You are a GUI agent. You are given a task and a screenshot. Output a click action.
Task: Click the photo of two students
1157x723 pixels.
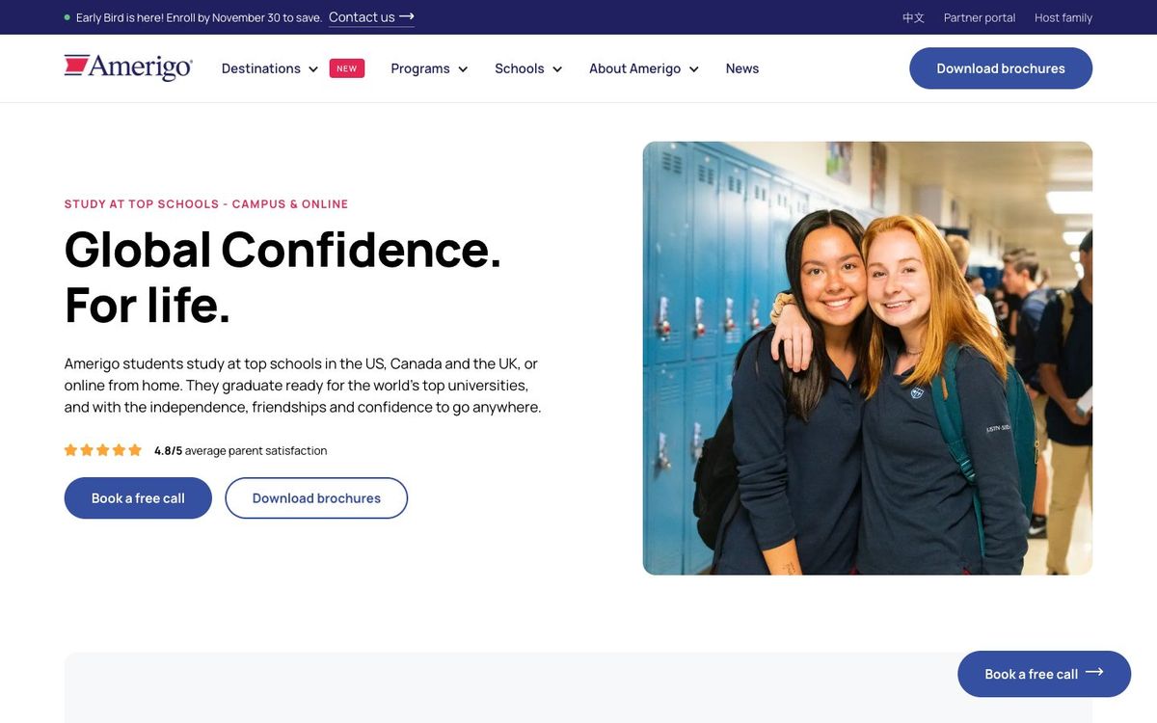click(868, 359)
